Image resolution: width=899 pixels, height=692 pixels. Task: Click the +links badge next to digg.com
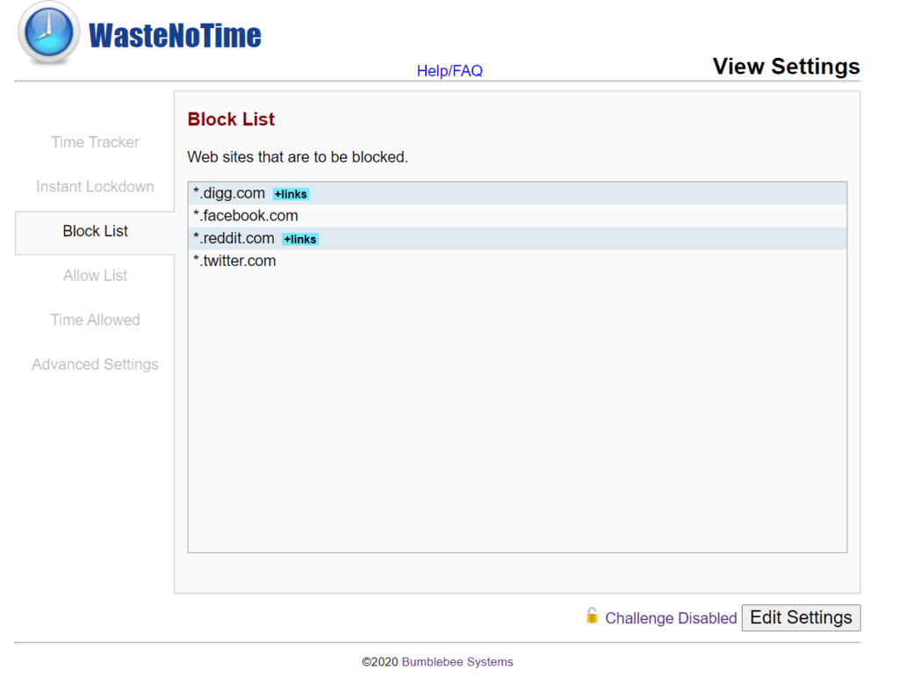click(x=291, y=194)
